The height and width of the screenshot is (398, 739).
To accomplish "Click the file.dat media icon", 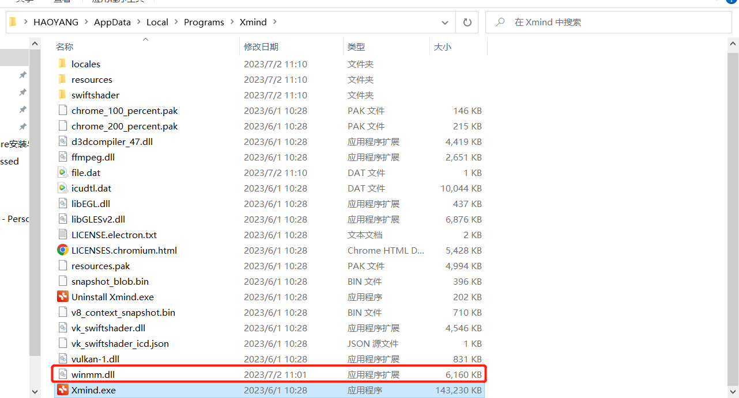I will tap(62, 173).
